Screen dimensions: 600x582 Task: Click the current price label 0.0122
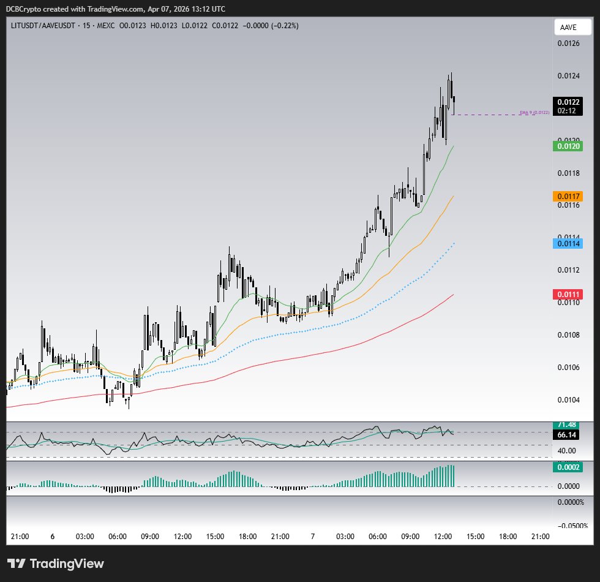(x=568, y=102)
